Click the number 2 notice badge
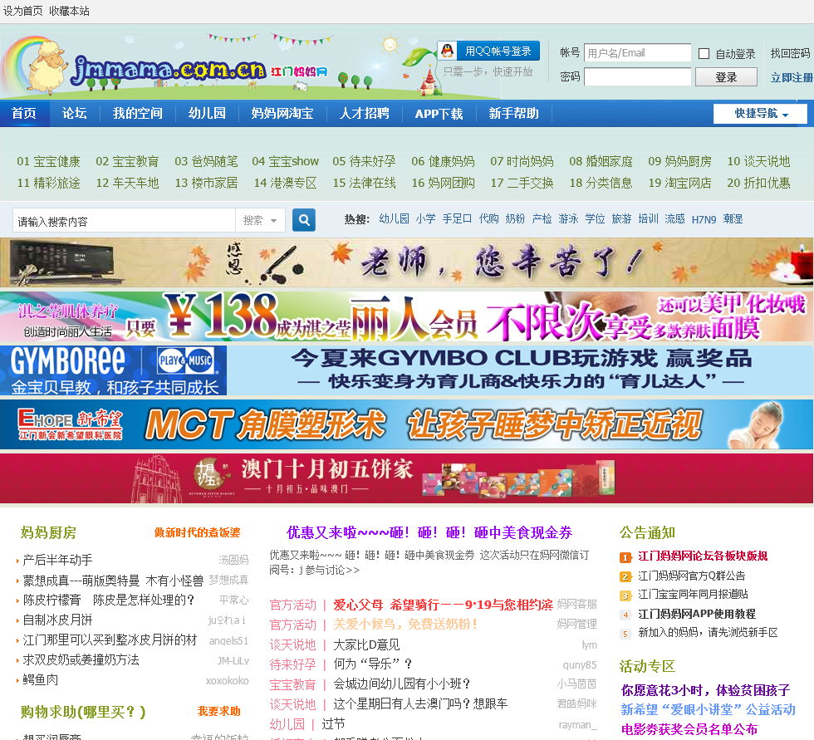Screen dimensions: 814x740 coord(625,576)
